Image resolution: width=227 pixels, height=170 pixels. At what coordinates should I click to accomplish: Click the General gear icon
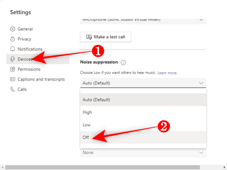[x=13, y=29]
